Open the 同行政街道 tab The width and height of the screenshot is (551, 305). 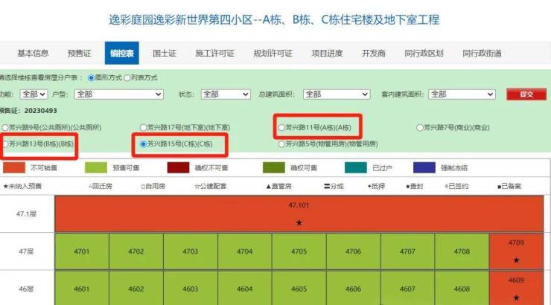click(482, 54)
